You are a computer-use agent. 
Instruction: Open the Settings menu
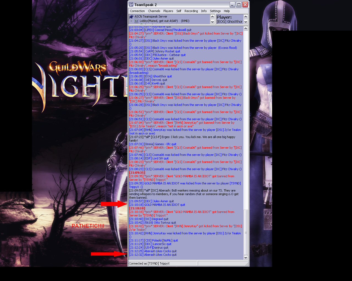point(215,11)
